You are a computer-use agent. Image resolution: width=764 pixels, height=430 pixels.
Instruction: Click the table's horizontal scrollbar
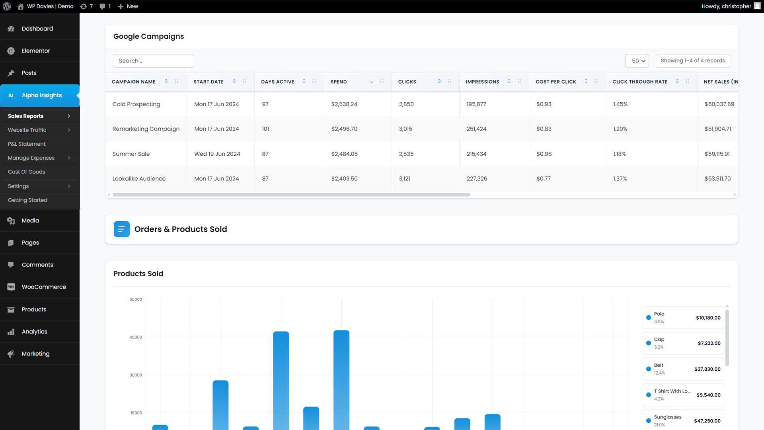(x=291, y=195)
